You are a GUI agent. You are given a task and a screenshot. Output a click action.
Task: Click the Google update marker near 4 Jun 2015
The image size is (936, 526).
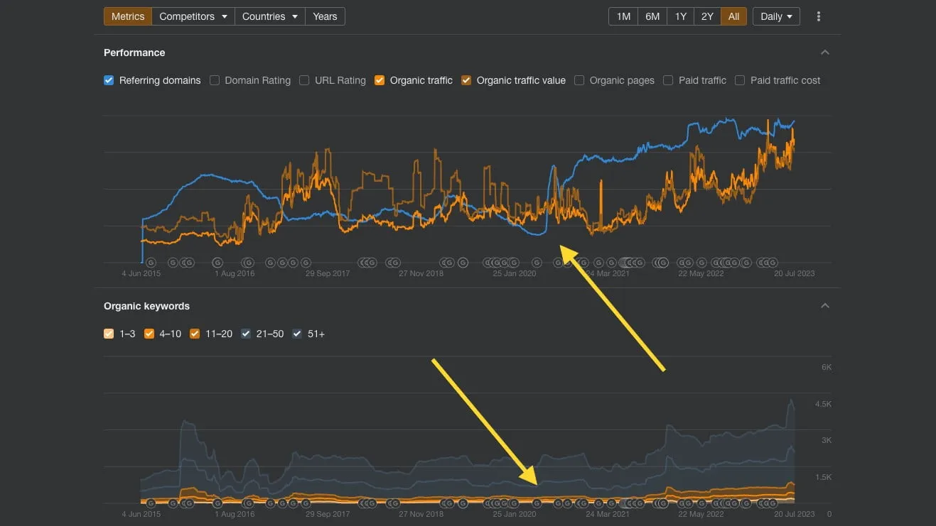pyautogui.click(x=151, y=263)
